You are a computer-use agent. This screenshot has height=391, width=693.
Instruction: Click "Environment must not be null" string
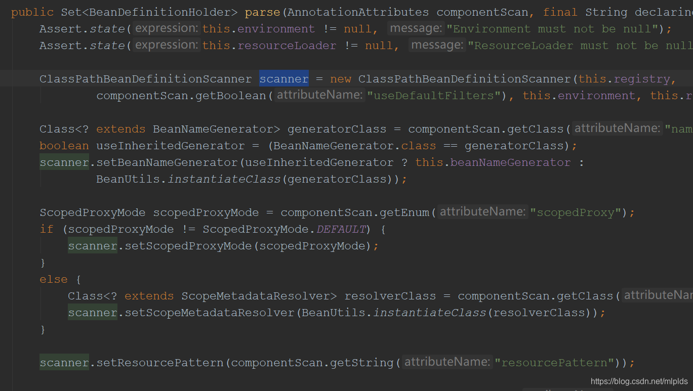[553, 29]
